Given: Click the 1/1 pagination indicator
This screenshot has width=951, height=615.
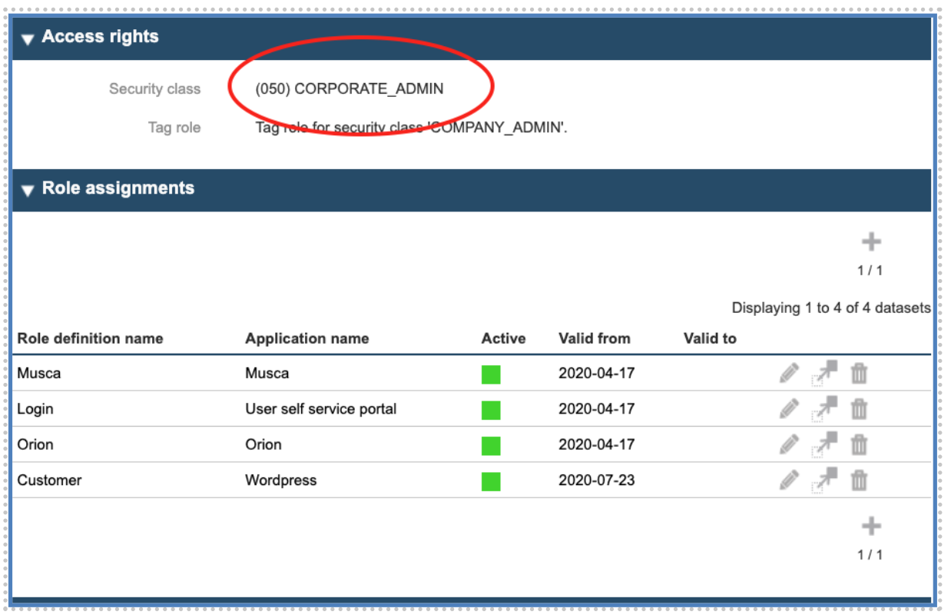Looking at the screenshot, I should click(x=872, y=270).
